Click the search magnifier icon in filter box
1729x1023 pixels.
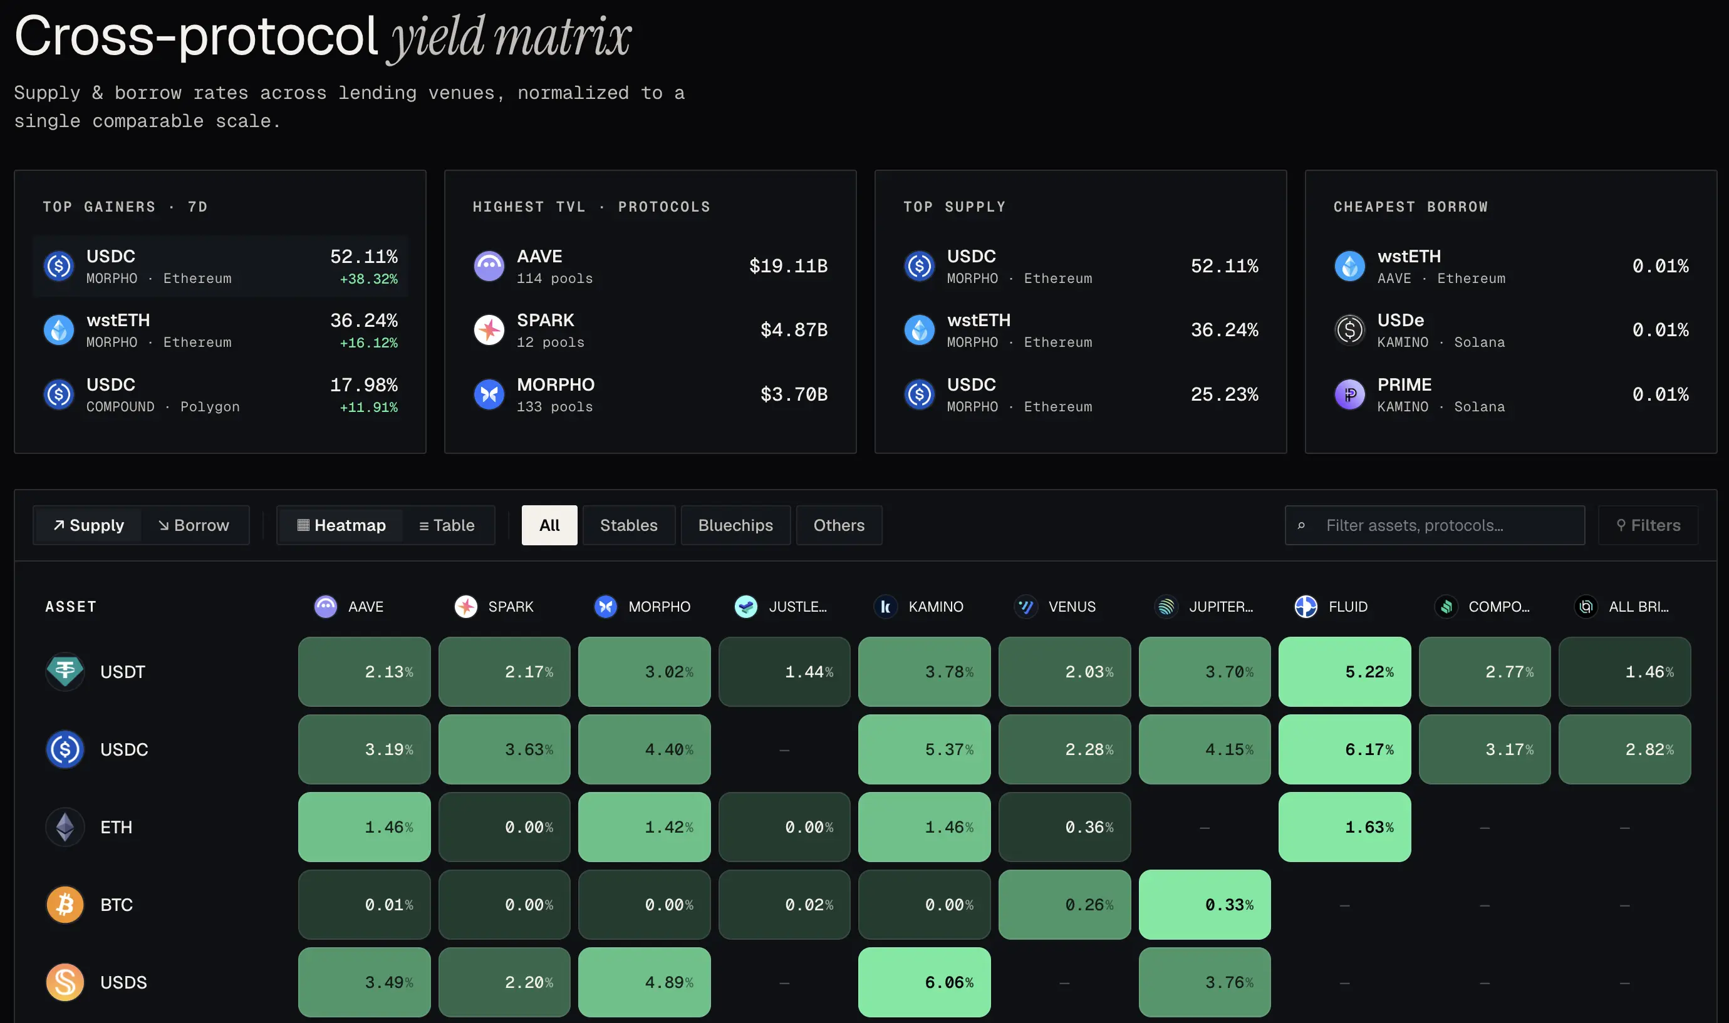[x=1301, y=526]
